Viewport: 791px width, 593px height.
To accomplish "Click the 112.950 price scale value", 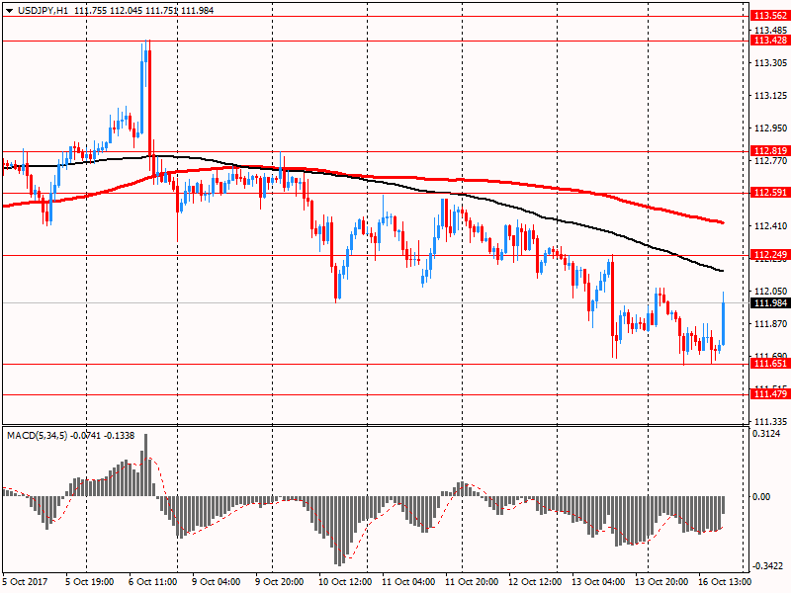I will coord(771,128).
